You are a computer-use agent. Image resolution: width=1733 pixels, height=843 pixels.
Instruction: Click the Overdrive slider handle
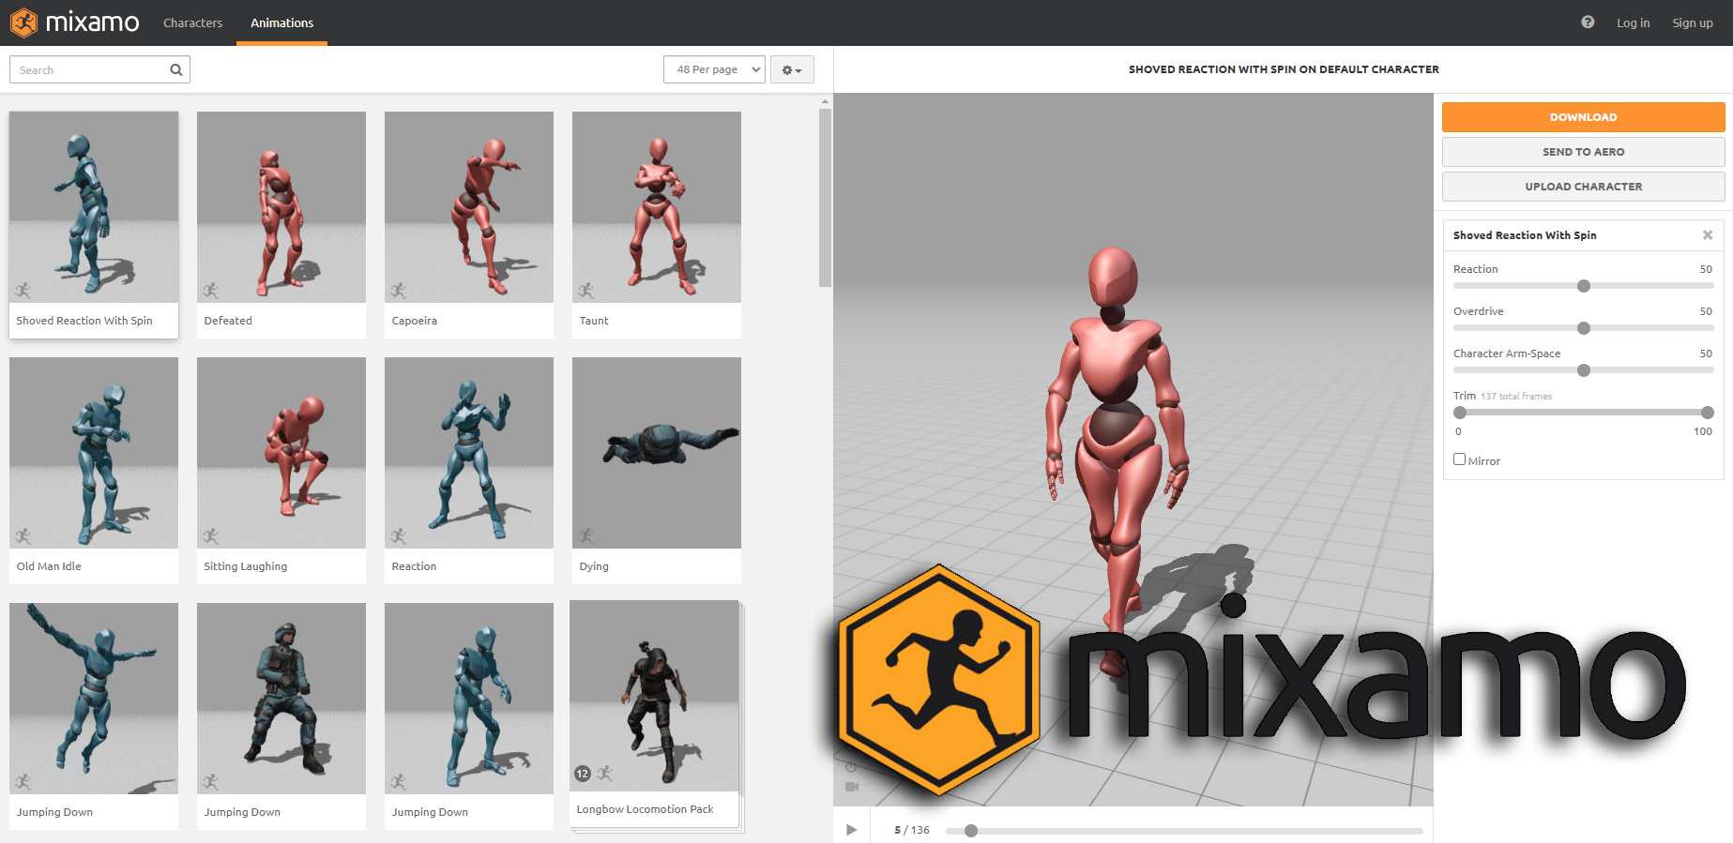click(x=1584, y=328)
